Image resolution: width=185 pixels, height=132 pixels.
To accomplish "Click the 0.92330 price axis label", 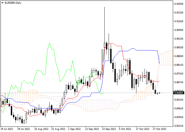I will tap(179, 13).
